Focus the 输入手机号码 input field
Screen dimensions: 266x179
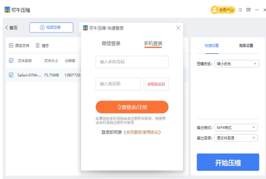click(132, 62)
